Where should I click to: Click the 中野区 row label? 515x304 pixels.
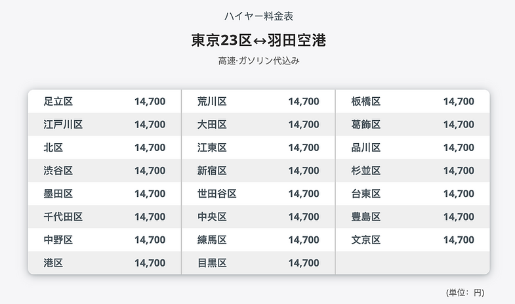(58, 240)
